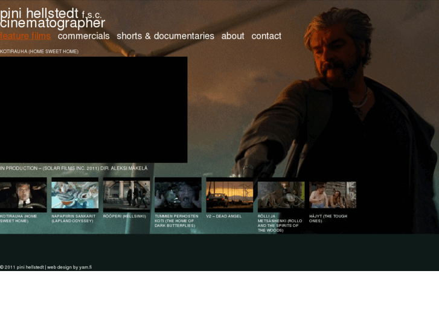
Task: Select V2 – Dead Angel thumbnail image
Action: pos(229,195)
